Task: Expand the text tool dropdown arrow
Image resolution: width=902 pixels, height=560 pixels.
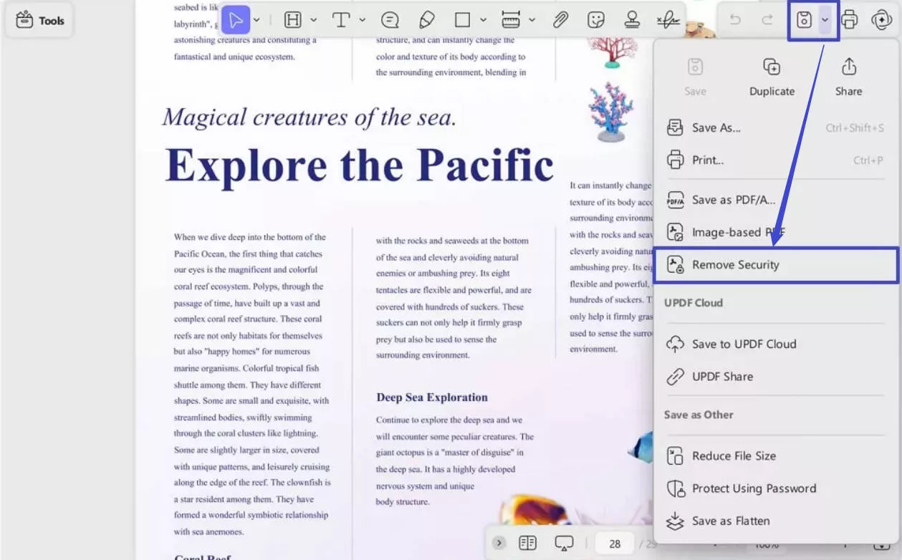Action: tap(363, 20)
